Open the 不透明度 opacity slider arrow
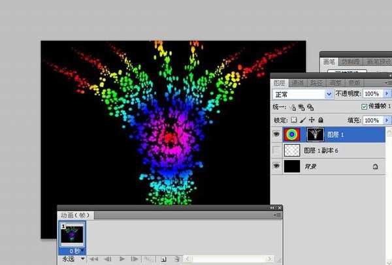392x265 pixels. (387, 94)
